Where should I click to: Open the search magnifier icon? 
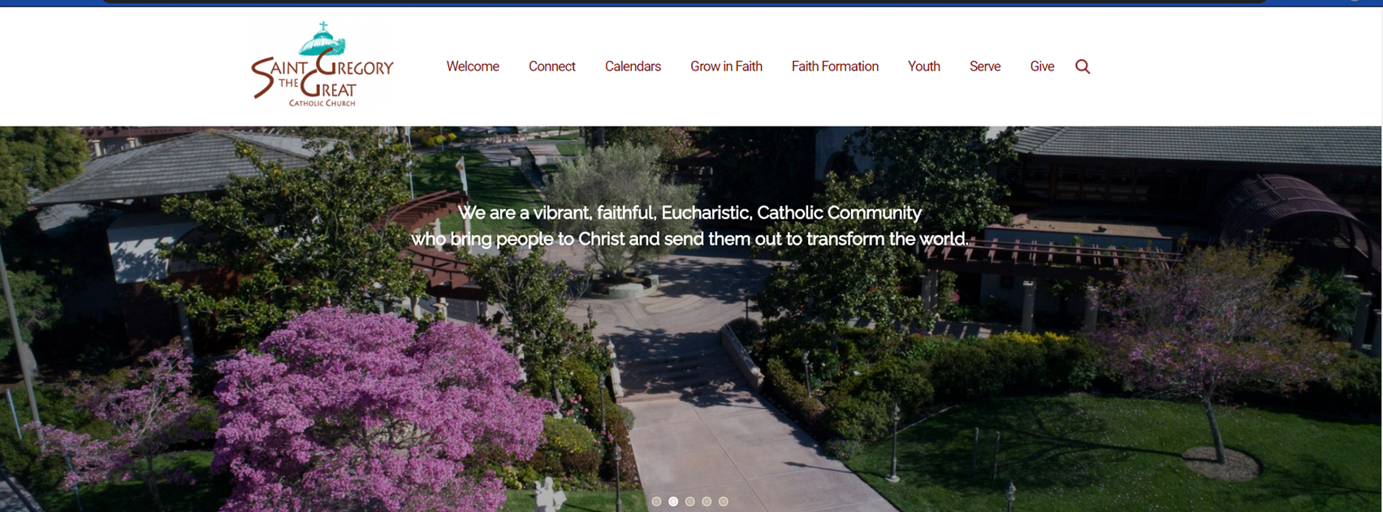point(1083,67)
